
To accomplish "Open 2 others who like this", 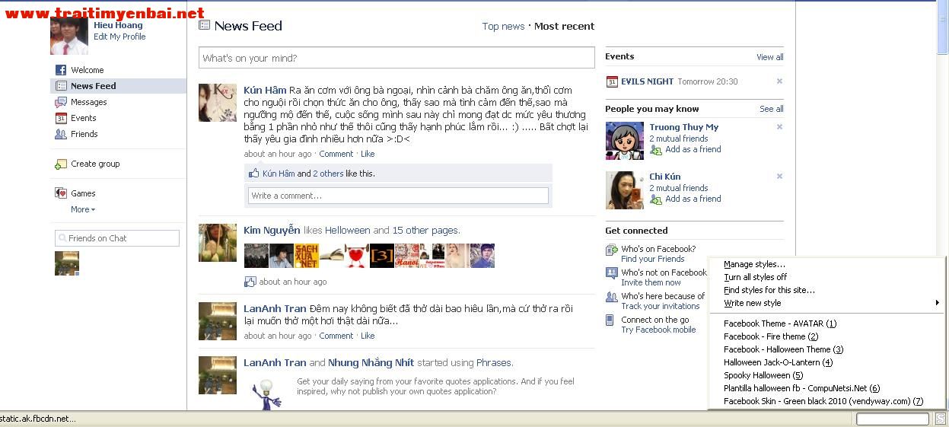I will tap(328, 174).
